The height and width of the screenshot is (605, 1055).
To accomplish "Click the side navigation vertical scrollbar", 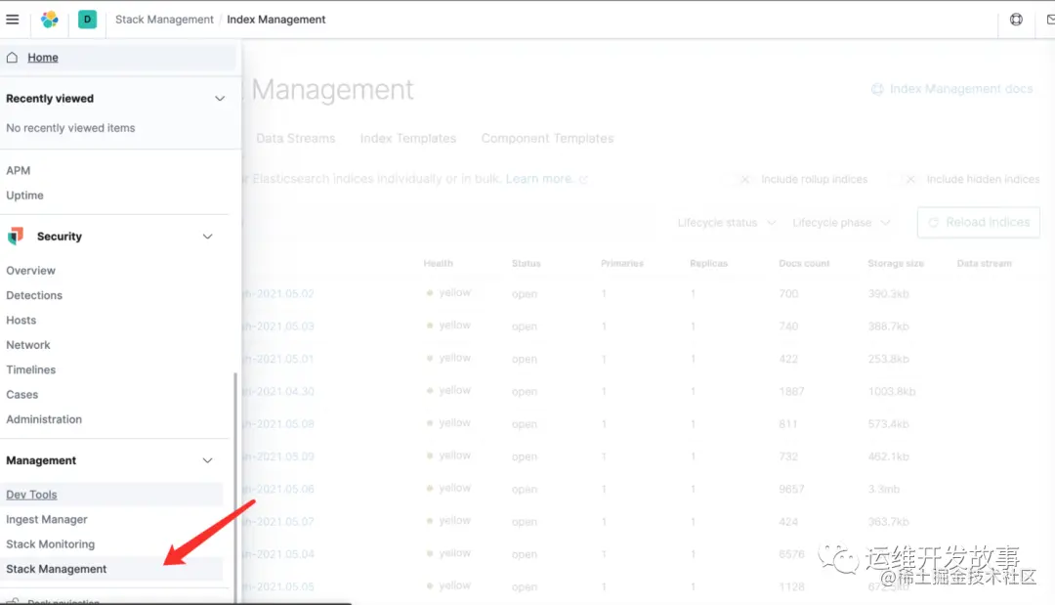I will [x=235, y=488].
